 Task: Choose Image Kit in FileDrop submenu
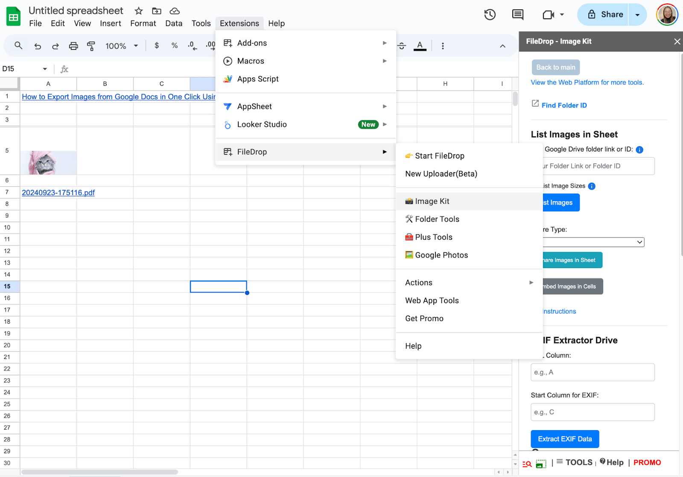pos(469,201)
